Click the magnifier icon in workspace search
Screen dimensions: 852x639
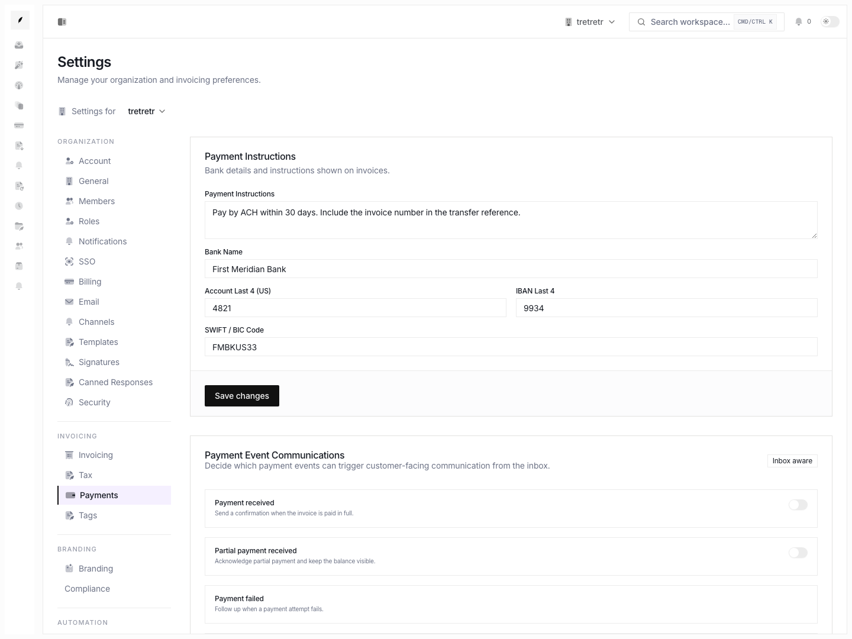coord(641,22)
